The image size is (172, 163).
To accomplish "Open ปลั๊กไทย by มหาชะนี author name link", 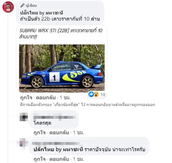I will 41,13.
